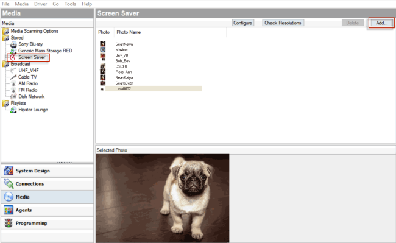
Task: Select Media Scanning Options item
Action: click(x=34, y=31)
